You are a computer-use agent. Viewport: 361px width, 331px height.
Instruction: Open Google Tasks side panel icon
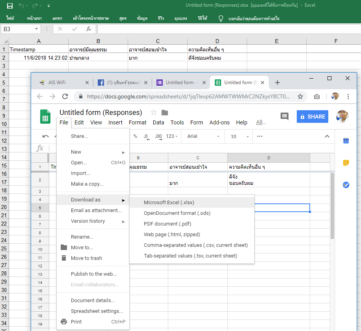(346, 184)
